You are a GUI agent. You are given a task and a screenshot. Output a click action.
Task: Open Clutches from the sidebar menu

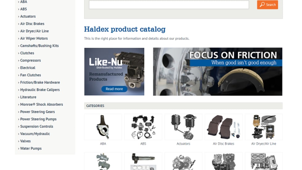(27, 53)
